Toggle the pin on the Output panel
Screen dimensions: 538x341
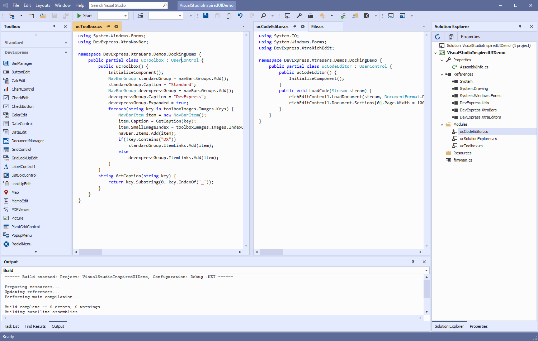pos(413,262)
